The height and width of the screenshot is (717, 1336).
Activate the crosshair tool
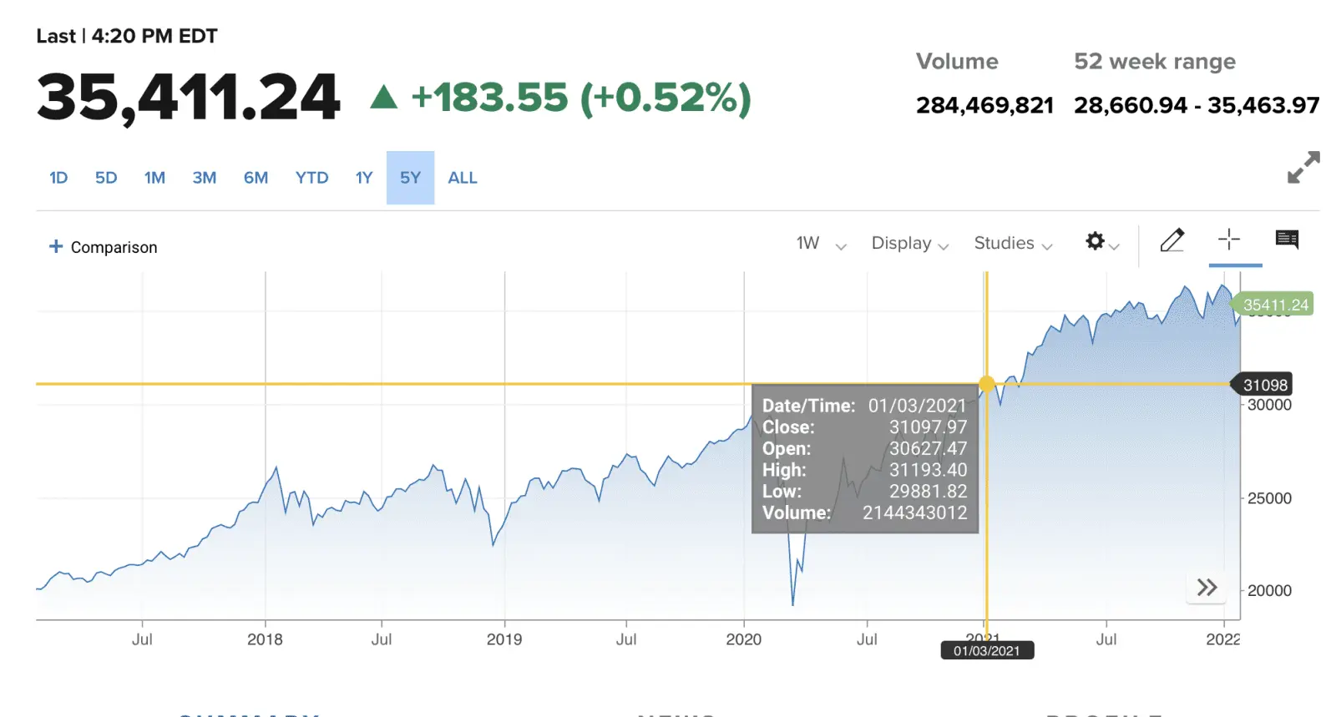(x=1229, y=240)
